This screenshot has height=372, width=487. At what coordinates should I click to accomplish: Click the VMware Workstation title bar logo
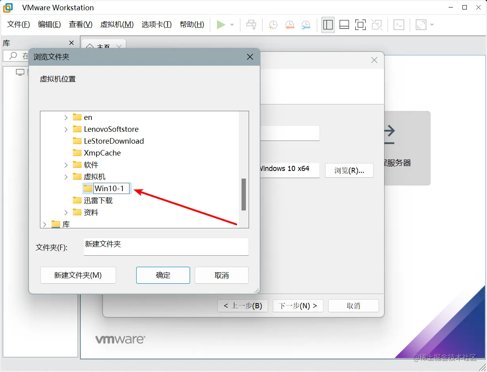[x=8, y=8]
